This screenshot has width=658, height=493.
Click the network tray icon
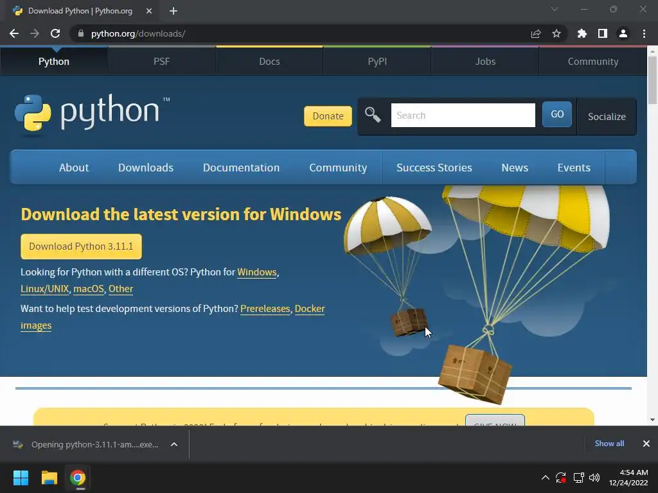[579, 478]
